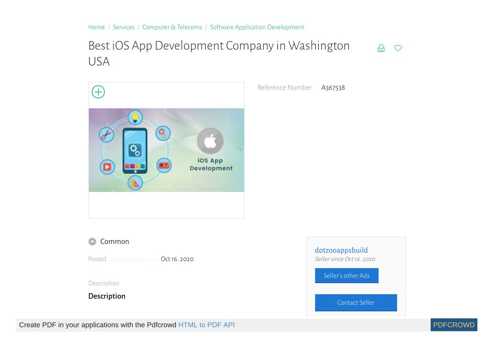Click the smartphone graphic in the ad image
Viewport: 494px width, 350px height.
tap(135, 151)
